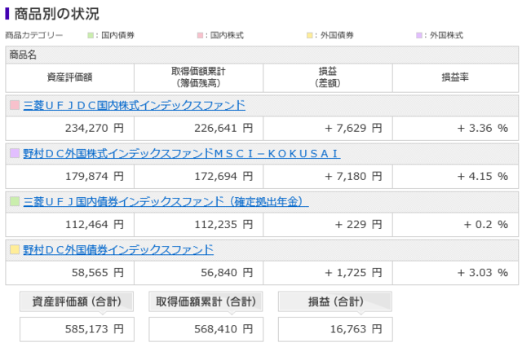This screenshot has height=347, width=522.
Task: Click purple swatch beside 野村ＤＣ外国株式 fund
Action: click(x=15, y=153)
